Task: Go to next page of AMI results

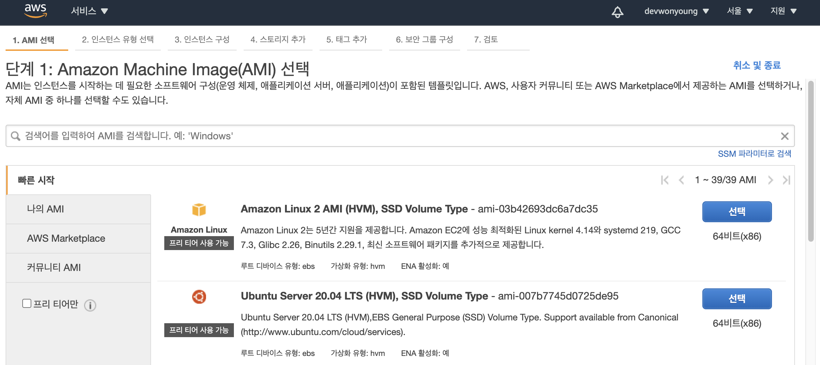Action: click(770, 180)
